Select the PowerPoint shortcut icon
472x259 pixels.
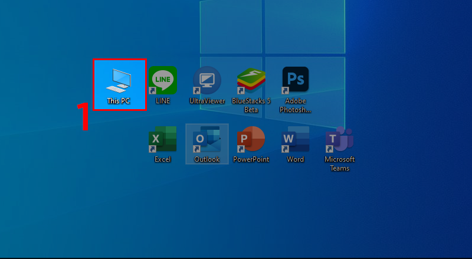coord(251,139)
